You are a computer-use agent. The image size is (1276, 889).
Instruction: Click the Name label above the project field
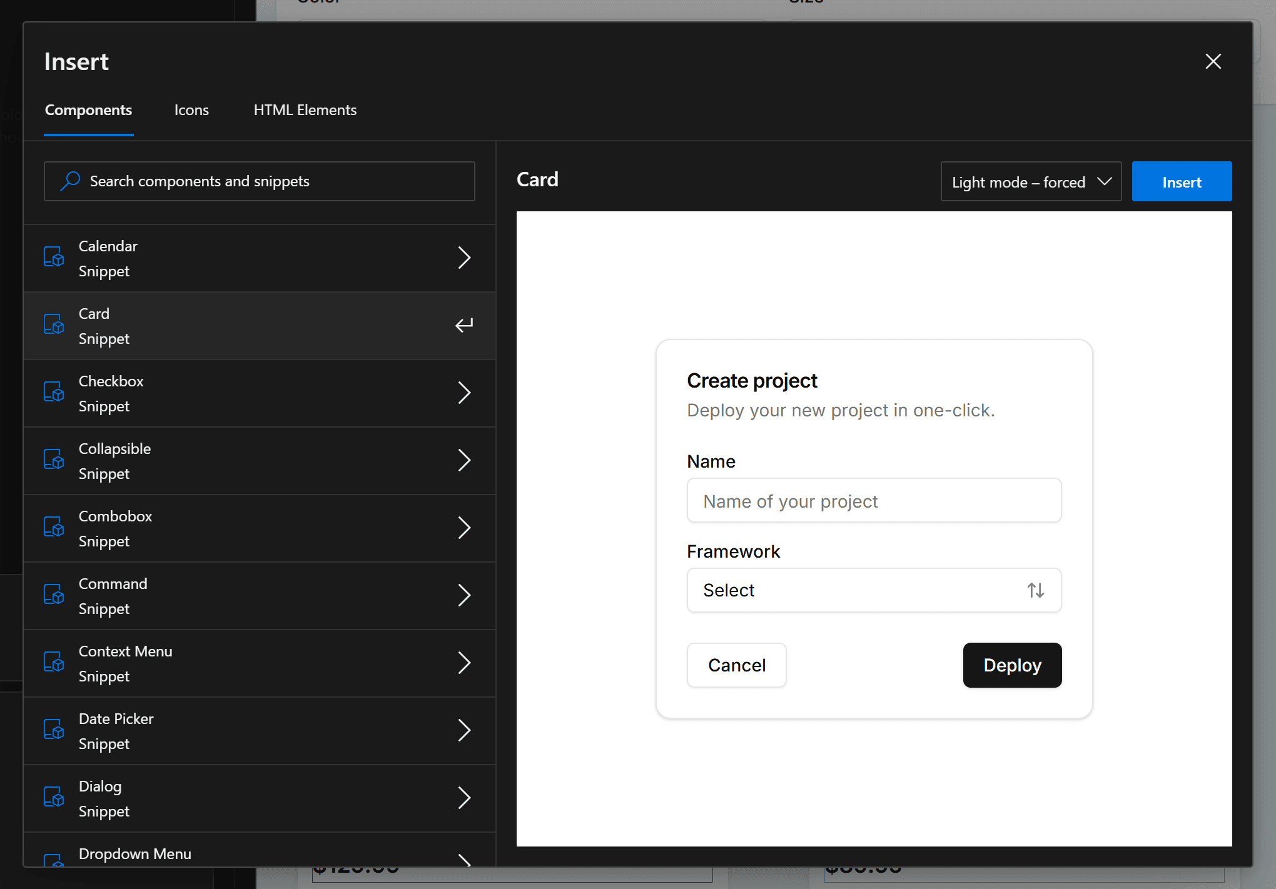(711, 461)
